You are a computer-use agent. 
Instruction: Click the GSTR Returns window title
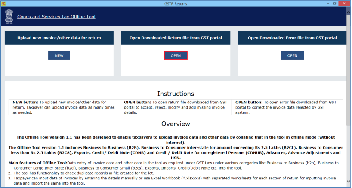click(176, 3)
